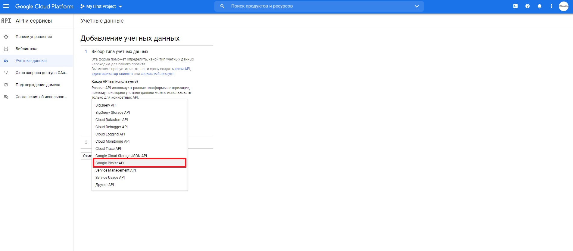Viewport: 573px width, 251px height.
Task: Open the notifications bell
Action: pos(540,6)
